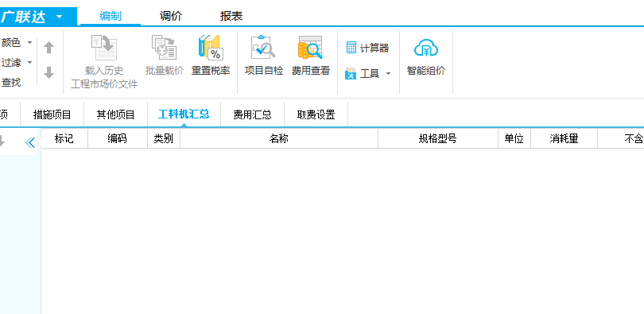The image size is (644, 314).
Task: Open the 措施项目 tab
Action: [x=52, y=114]
